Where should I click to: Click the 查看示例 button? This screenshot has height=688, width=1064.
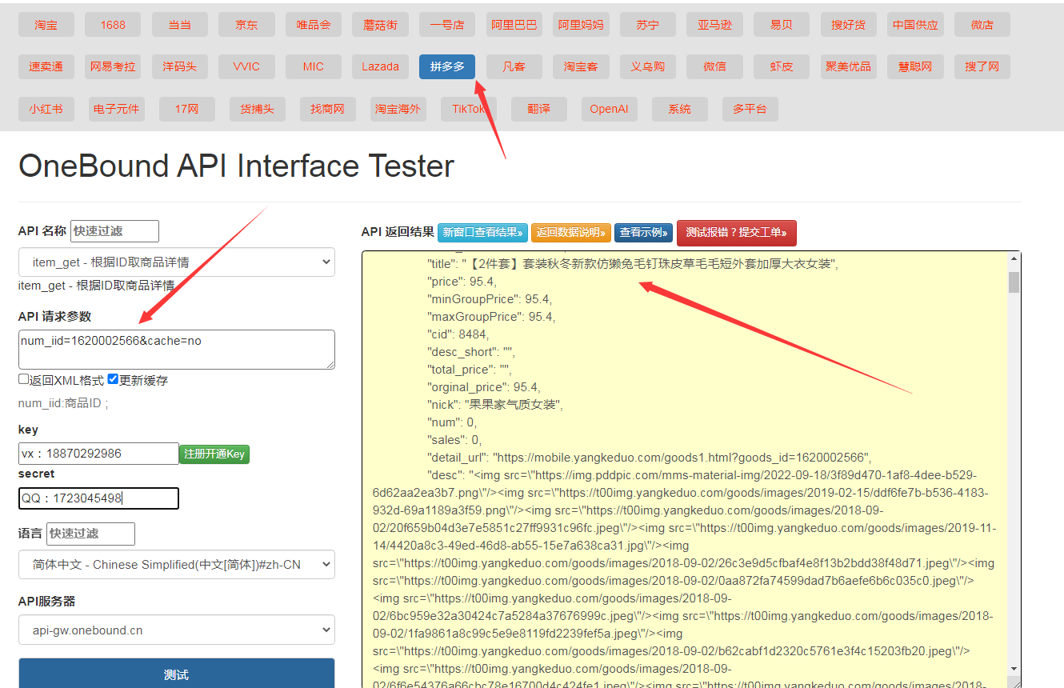click(x=643, y=233)
